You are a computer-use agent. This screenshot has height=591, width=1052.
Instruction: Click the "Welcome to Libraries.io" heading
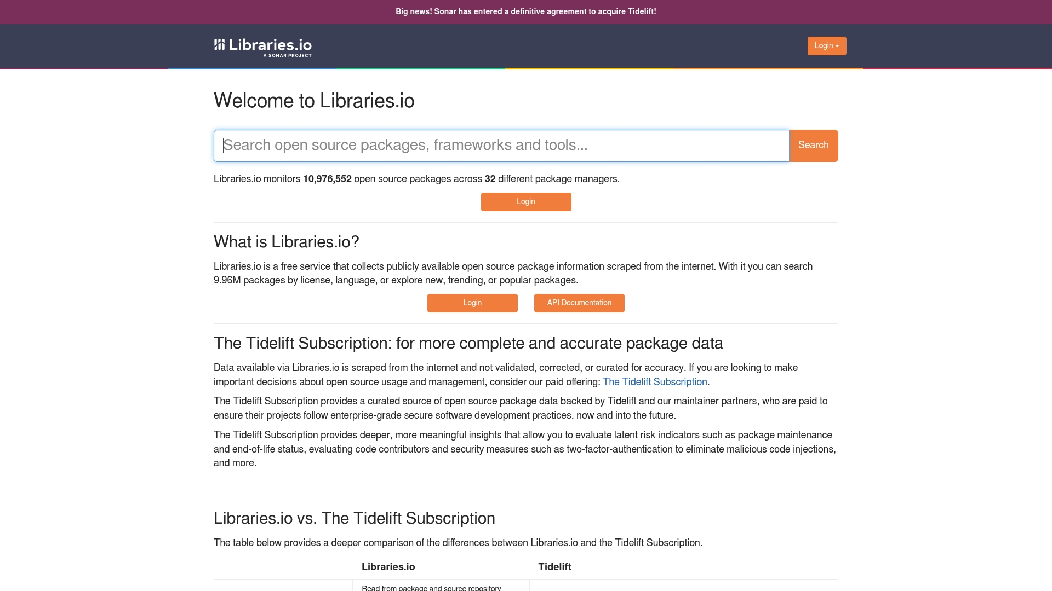(313, 101)
